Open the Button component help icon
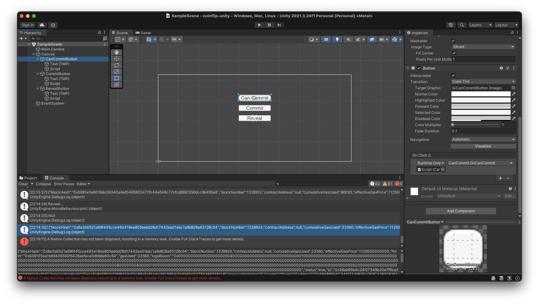This screenshot has height=304, width=539. [501, 68]
